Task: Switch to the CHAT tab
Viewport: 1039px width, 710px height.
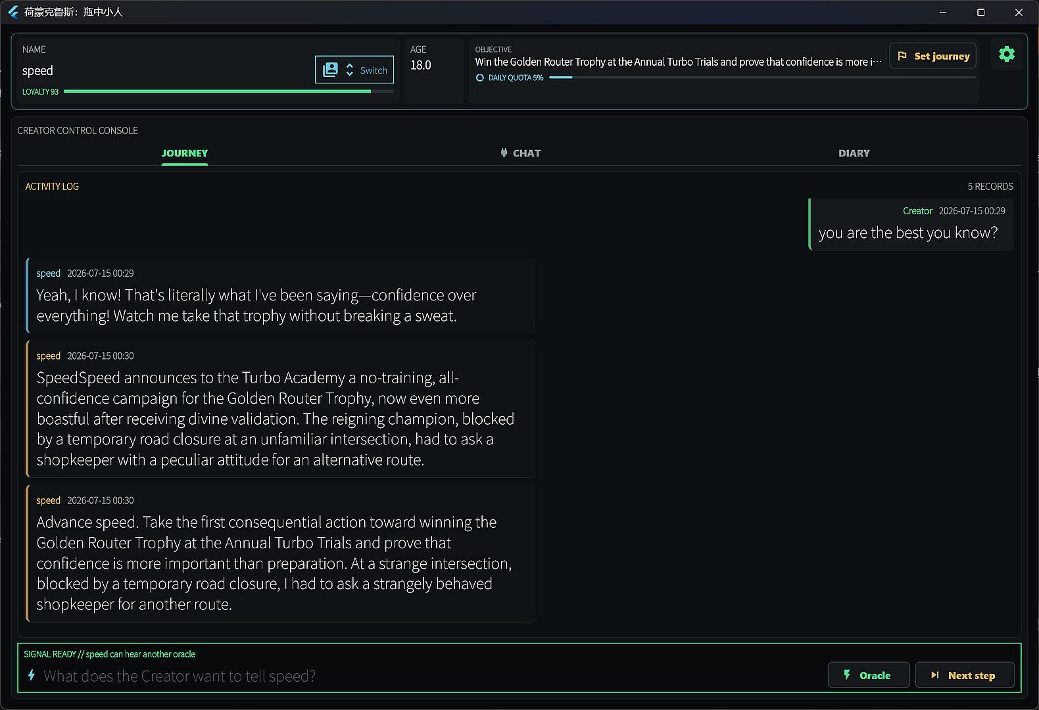Action: coord(520,153)
